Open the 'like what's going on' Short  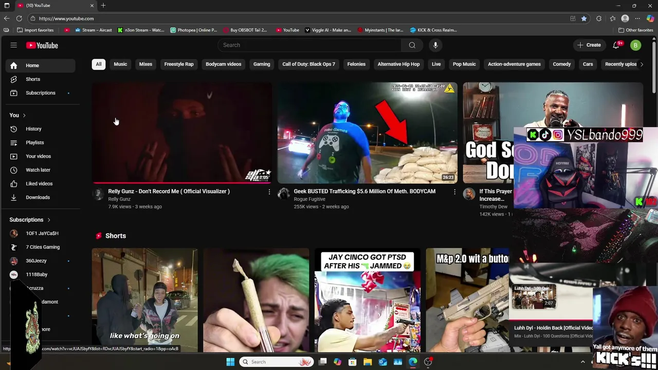click(x=144, y=301)
